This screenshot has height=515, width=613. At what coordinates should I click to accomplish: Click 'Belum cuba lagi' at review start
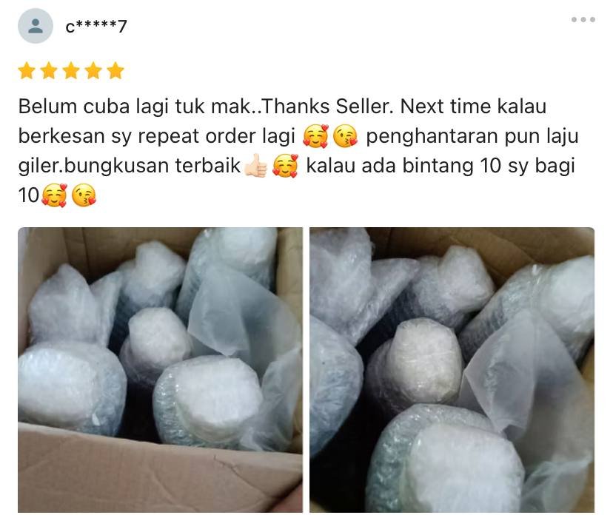click(93, 107)
